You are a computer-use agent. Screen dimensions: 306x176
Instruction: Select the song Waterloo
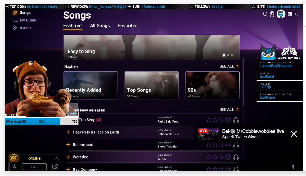tap(81, 157)
